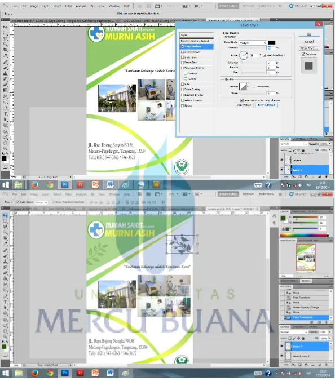Open Photoshop icon in the upper taskbar
Screen dimensions: 335x381
click(x=65, y=185)
